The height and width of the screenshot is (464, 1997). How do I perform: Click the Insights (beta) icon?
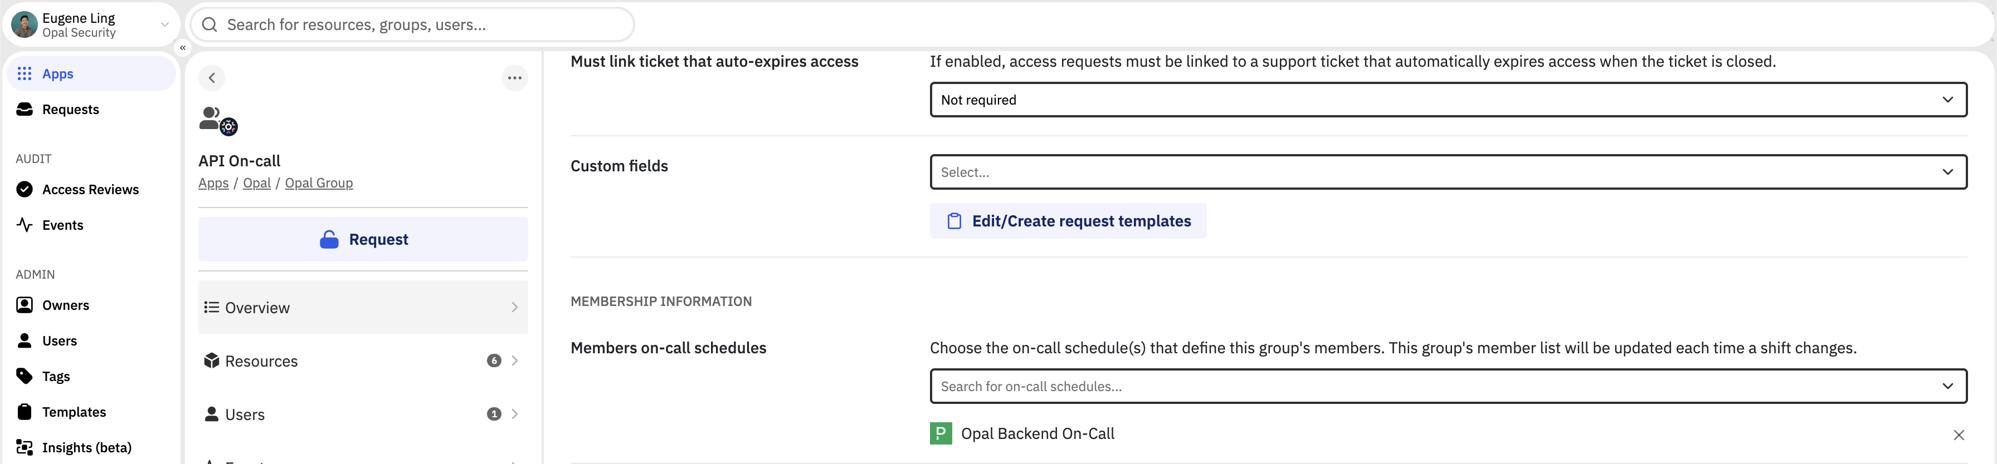(x=25, y=447)
